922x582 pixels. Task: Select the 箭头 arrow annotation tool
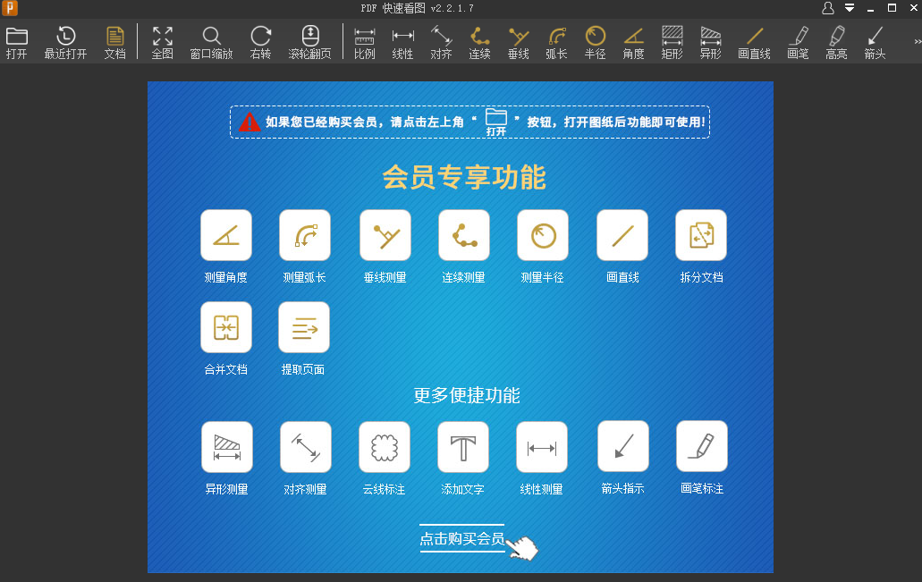[x=874, y=42]
